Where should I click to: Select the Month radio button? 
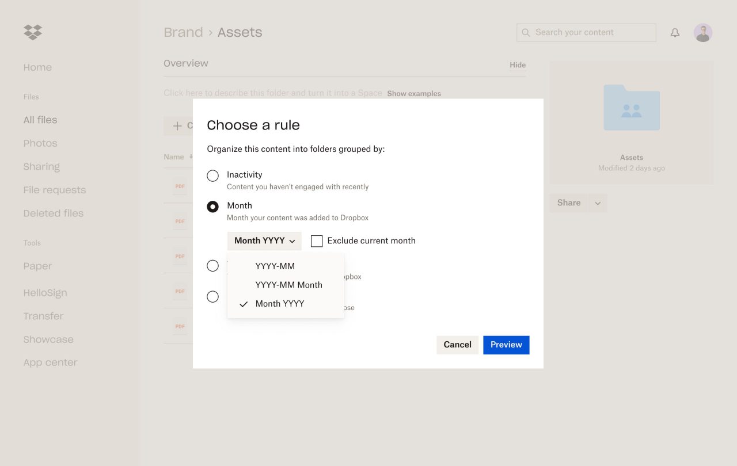(213, 207)
